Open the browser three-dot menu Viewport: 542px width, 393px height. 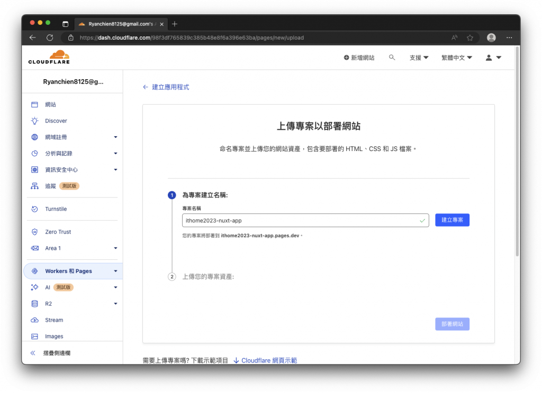point(509,38)
